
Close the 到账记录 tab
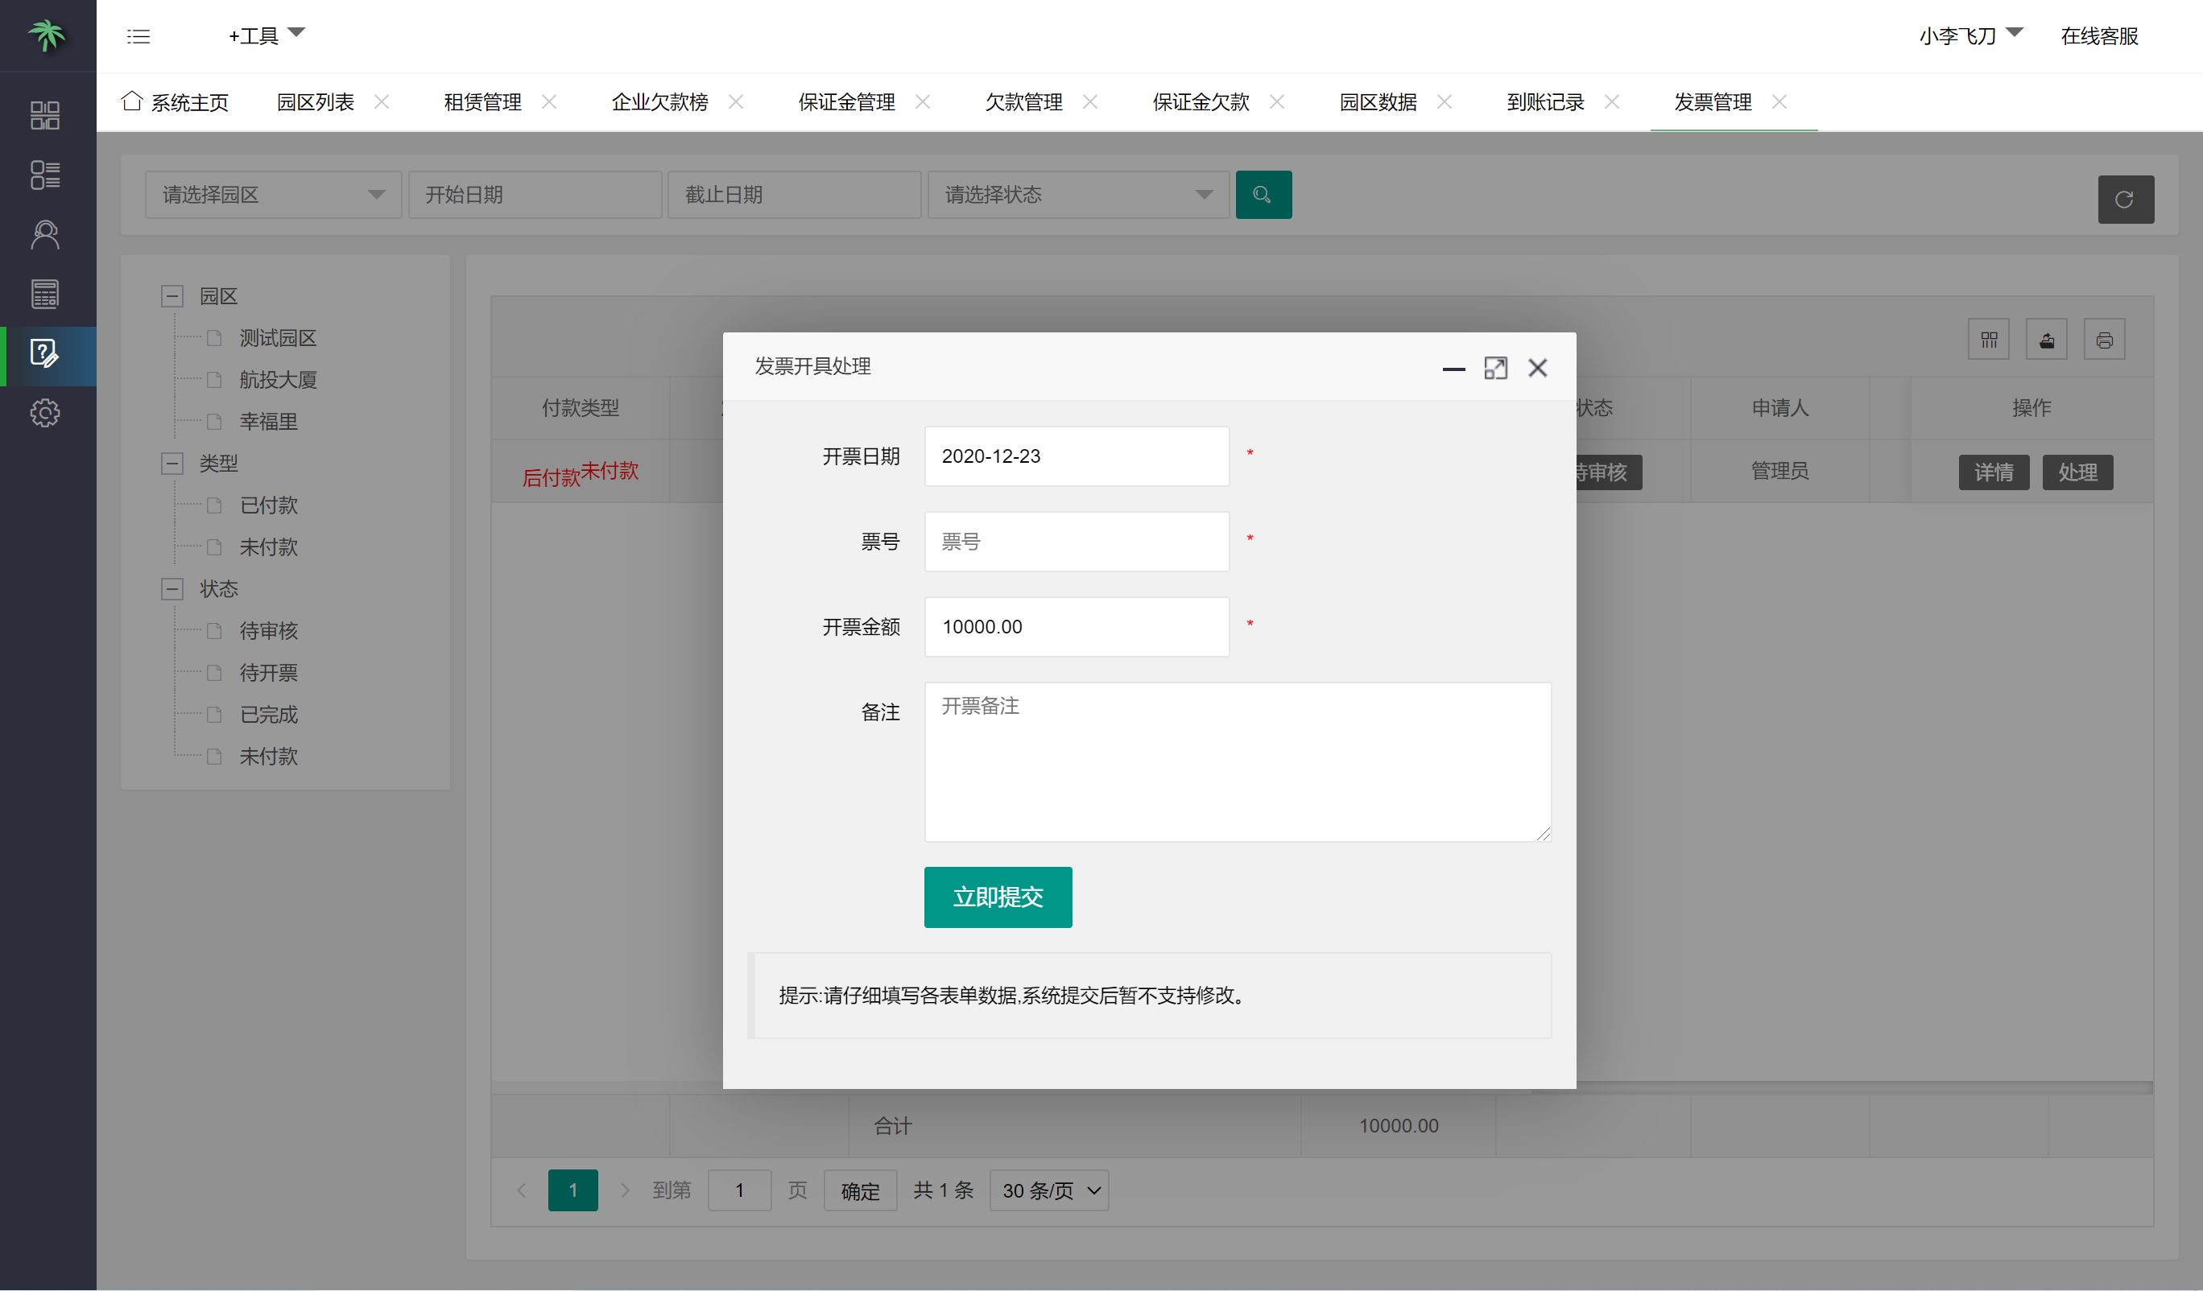coord(1612,101)
